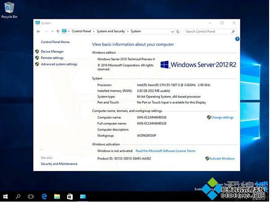Select the Intel Xeon processor value
Viewport: 270px width, 202px height.
[173, 85]
